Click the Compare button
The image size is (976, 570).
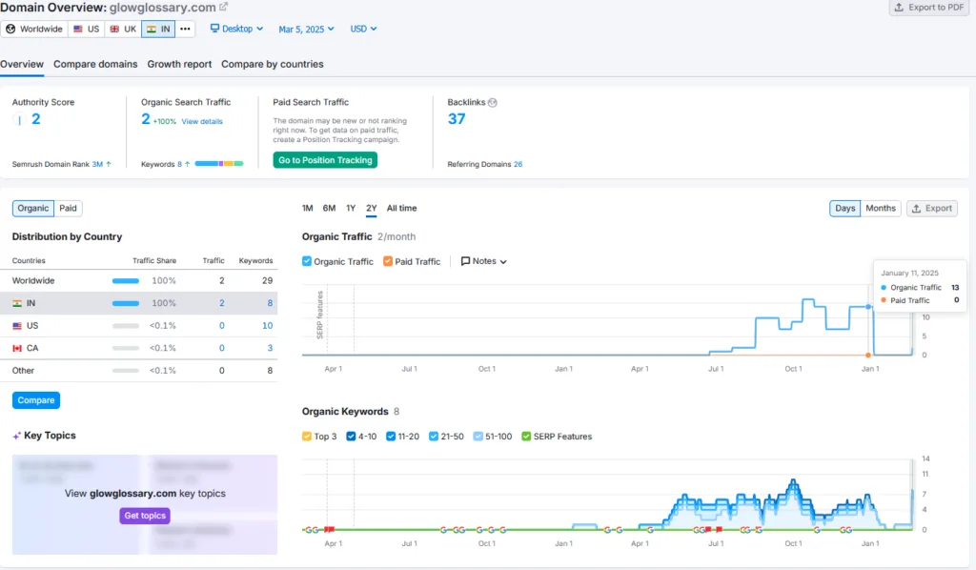coord(36,400)
